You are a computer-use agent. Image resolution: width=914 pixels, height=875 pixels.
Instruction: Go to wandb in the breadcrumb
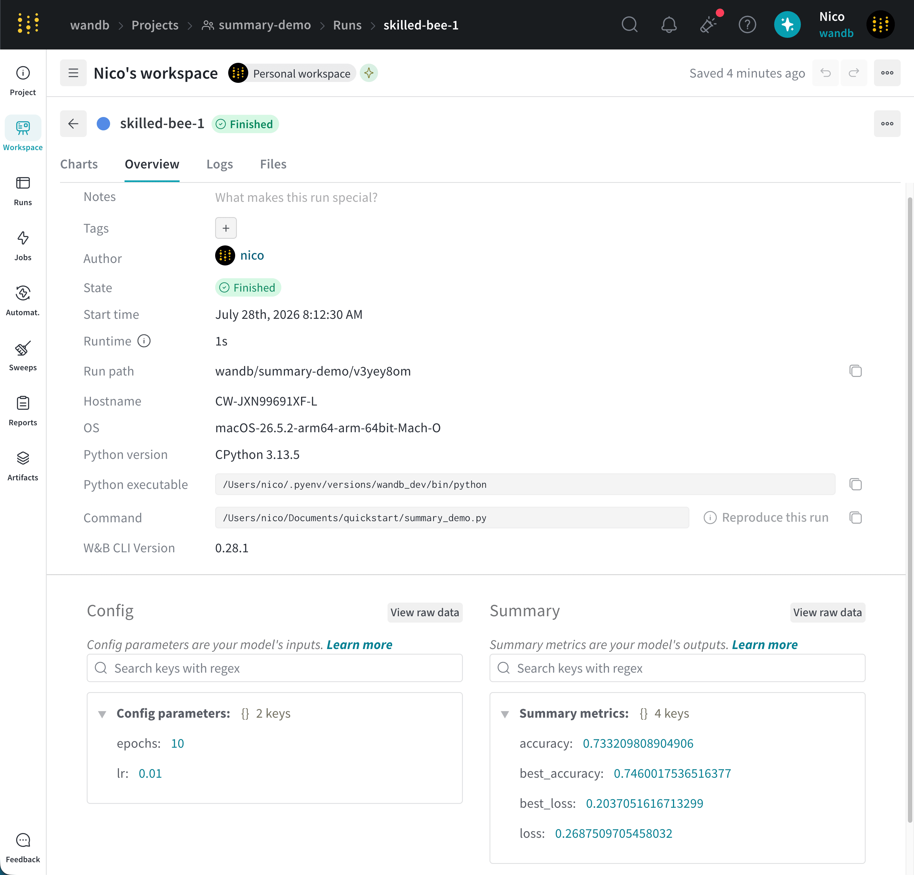(90, 25)
